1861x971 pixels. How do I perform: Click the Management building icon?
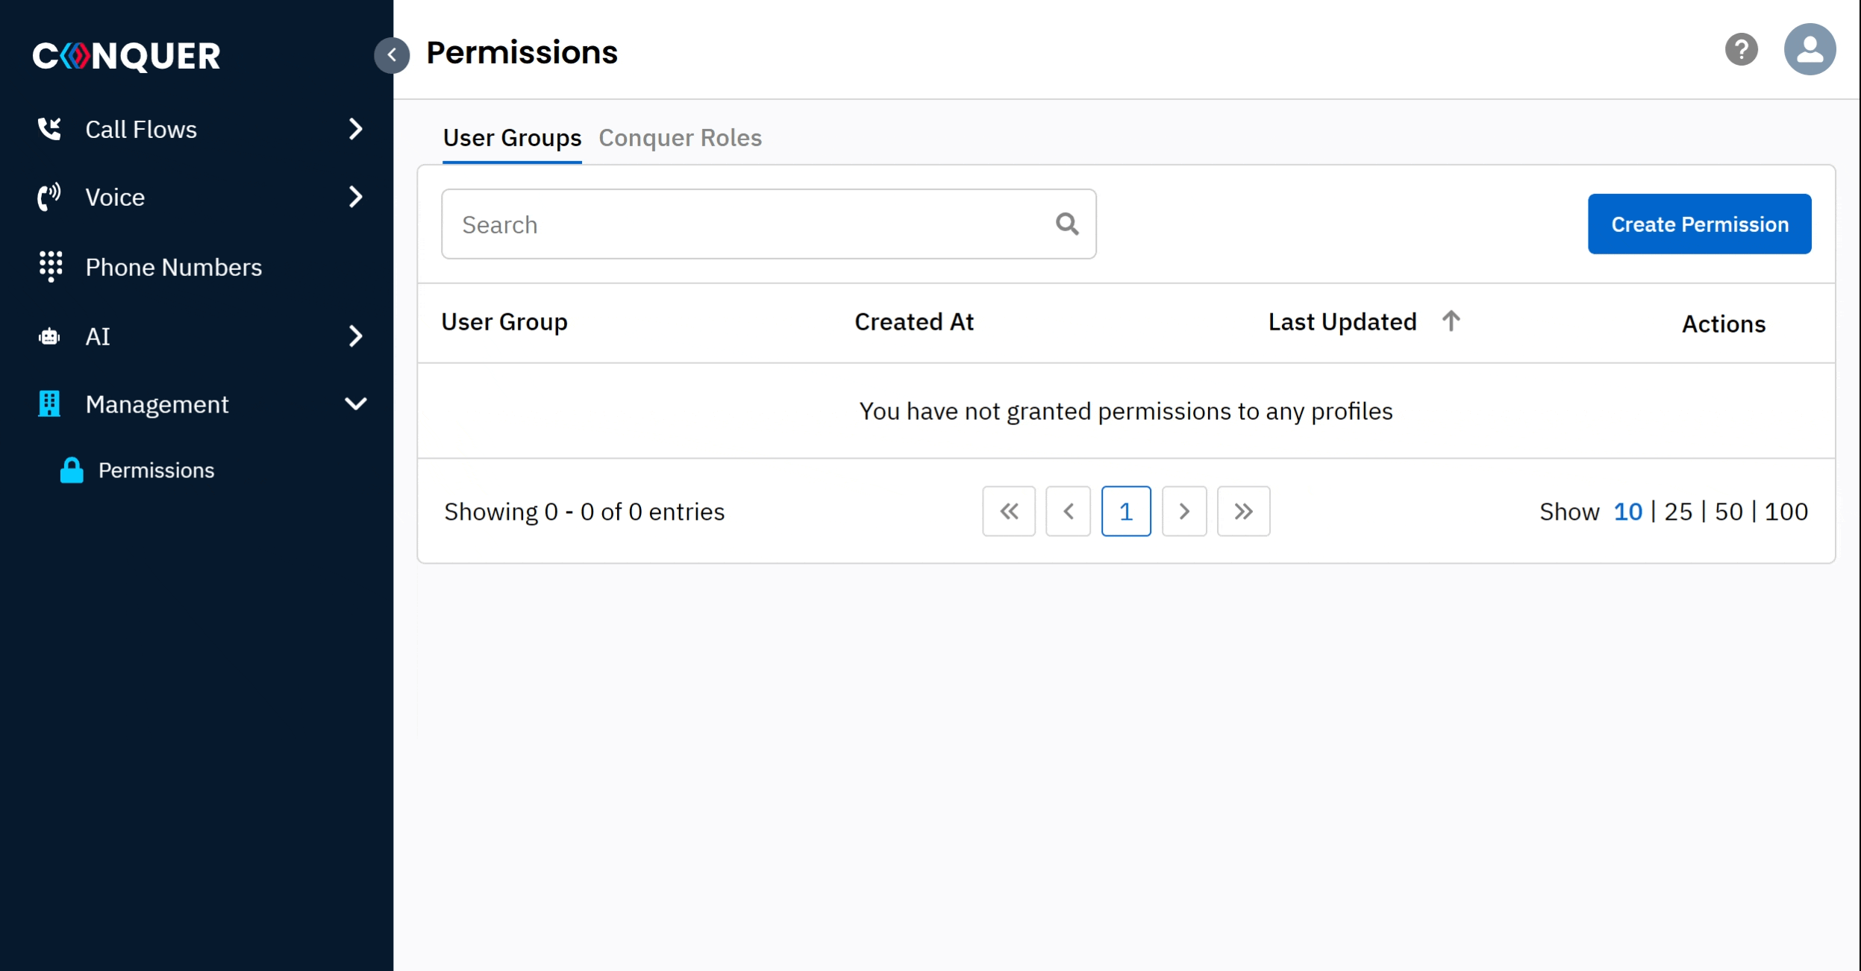point(49,403)
